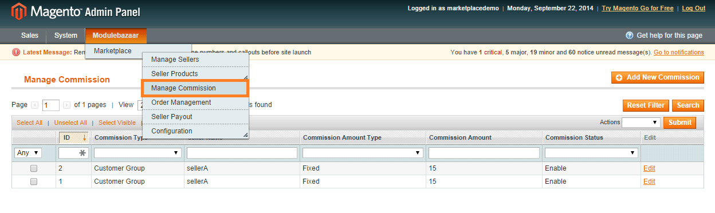This screenshot has width=715, height=213.
Task: Open the Commission Amount Type filter dropdown
Action: pyautogui.click(x=363, y=153)
